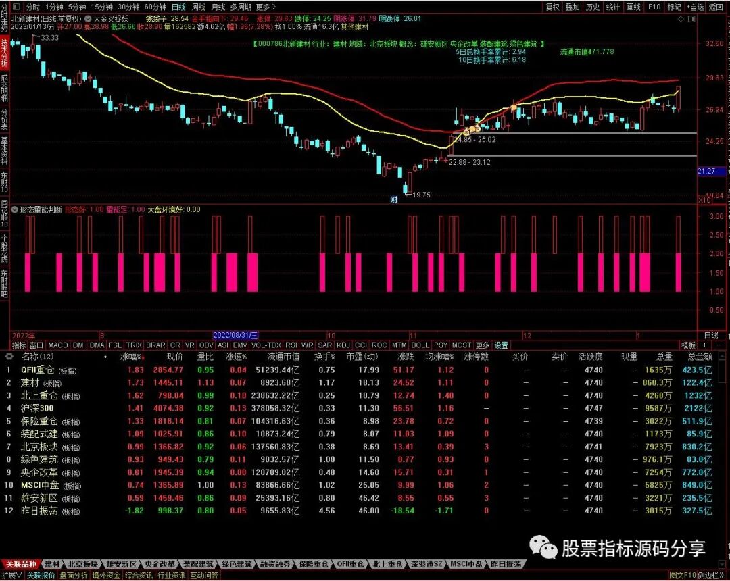Open 技术分析 sidebar tab

[x=4, y=52]
